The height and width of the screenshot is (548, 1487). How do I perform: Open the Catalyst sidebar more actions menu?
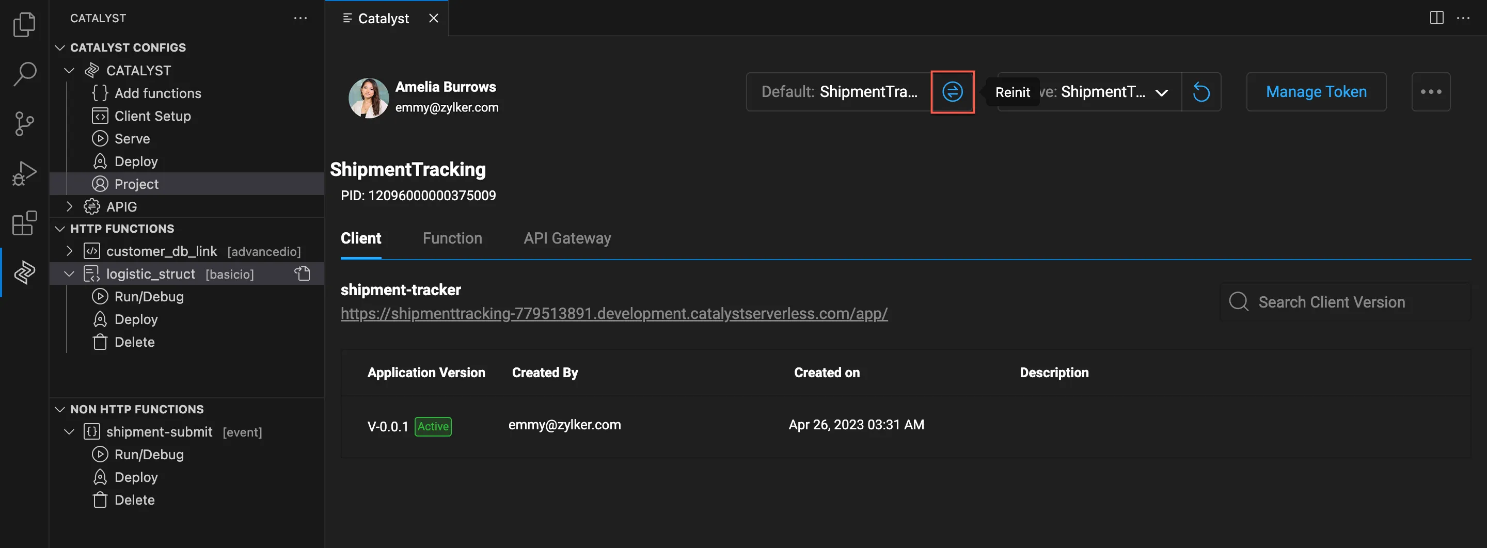click(x=300, y=19)
